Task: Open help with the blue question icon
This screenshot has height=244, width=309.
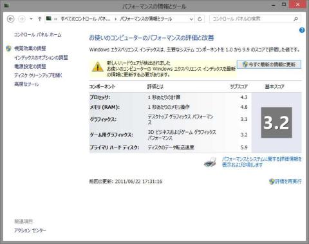Action: [x=302, y=30]
